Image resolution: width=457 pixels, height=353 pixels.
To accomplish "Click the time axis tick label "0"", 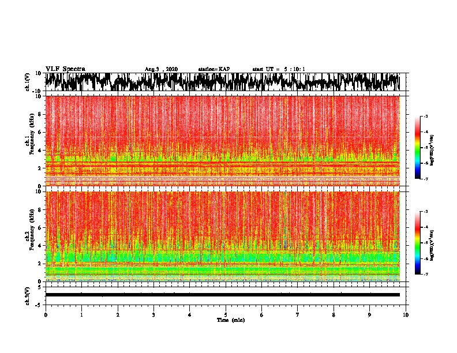I will tap(46, 315).
